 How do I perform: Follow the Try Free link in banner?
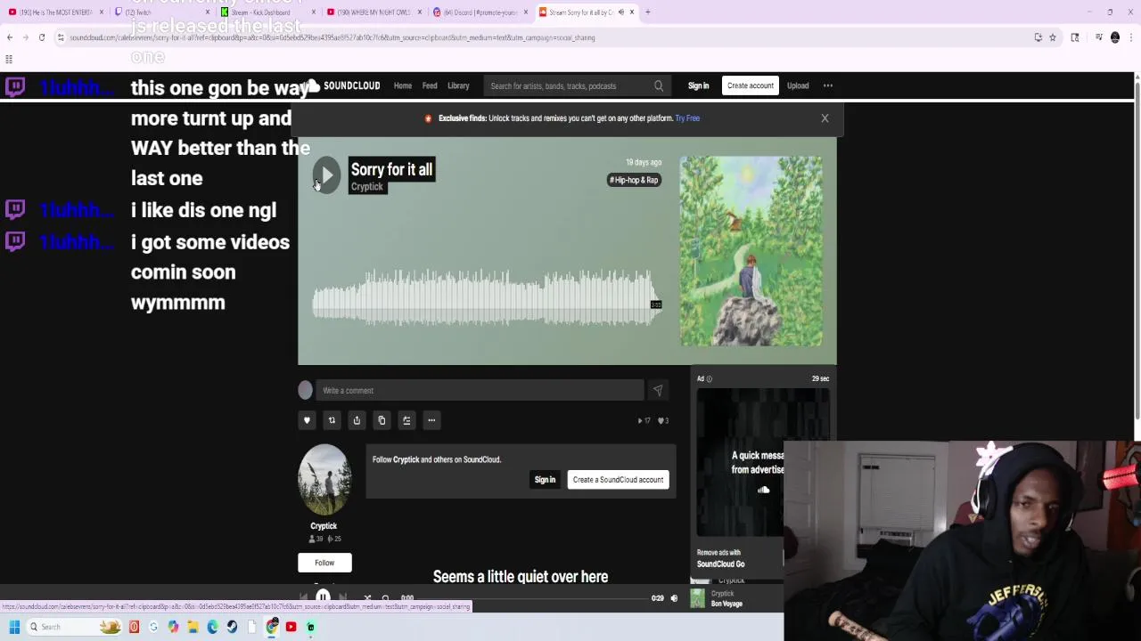[x=687, y=118]
